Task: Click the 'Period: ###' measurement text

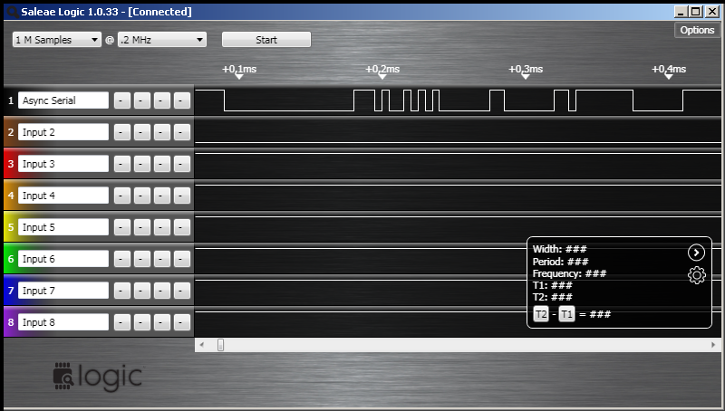Action: (x=560, y=262)
